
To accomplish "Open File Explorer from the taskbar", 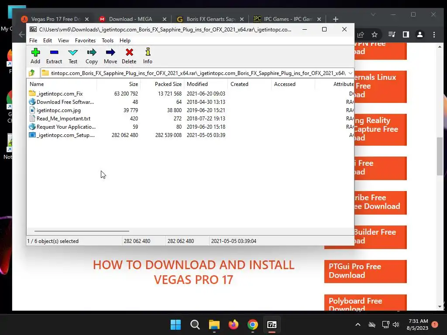I will tap(214, 325).
